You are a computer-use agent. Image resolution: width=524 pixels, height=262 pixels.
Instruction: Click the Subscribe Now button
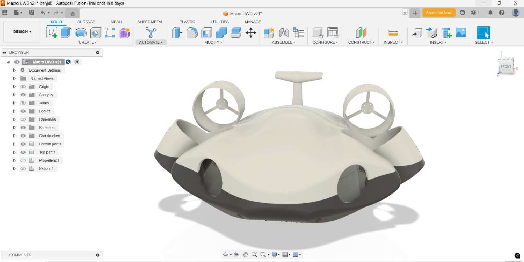coord(439,13)
